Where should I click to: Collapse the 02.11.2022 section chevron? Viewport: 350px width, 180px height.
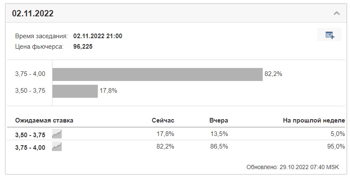337,13
